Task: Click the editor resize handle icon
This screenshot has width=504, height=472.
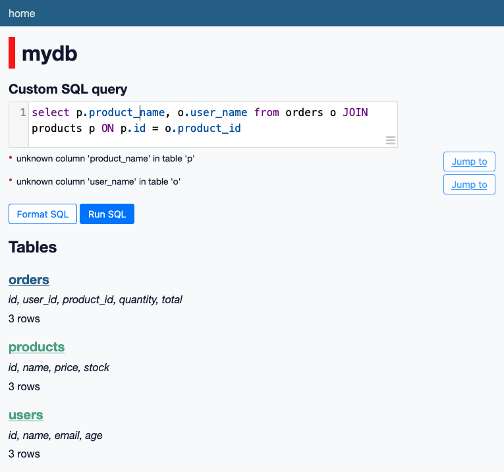Action: click(391, 140)
